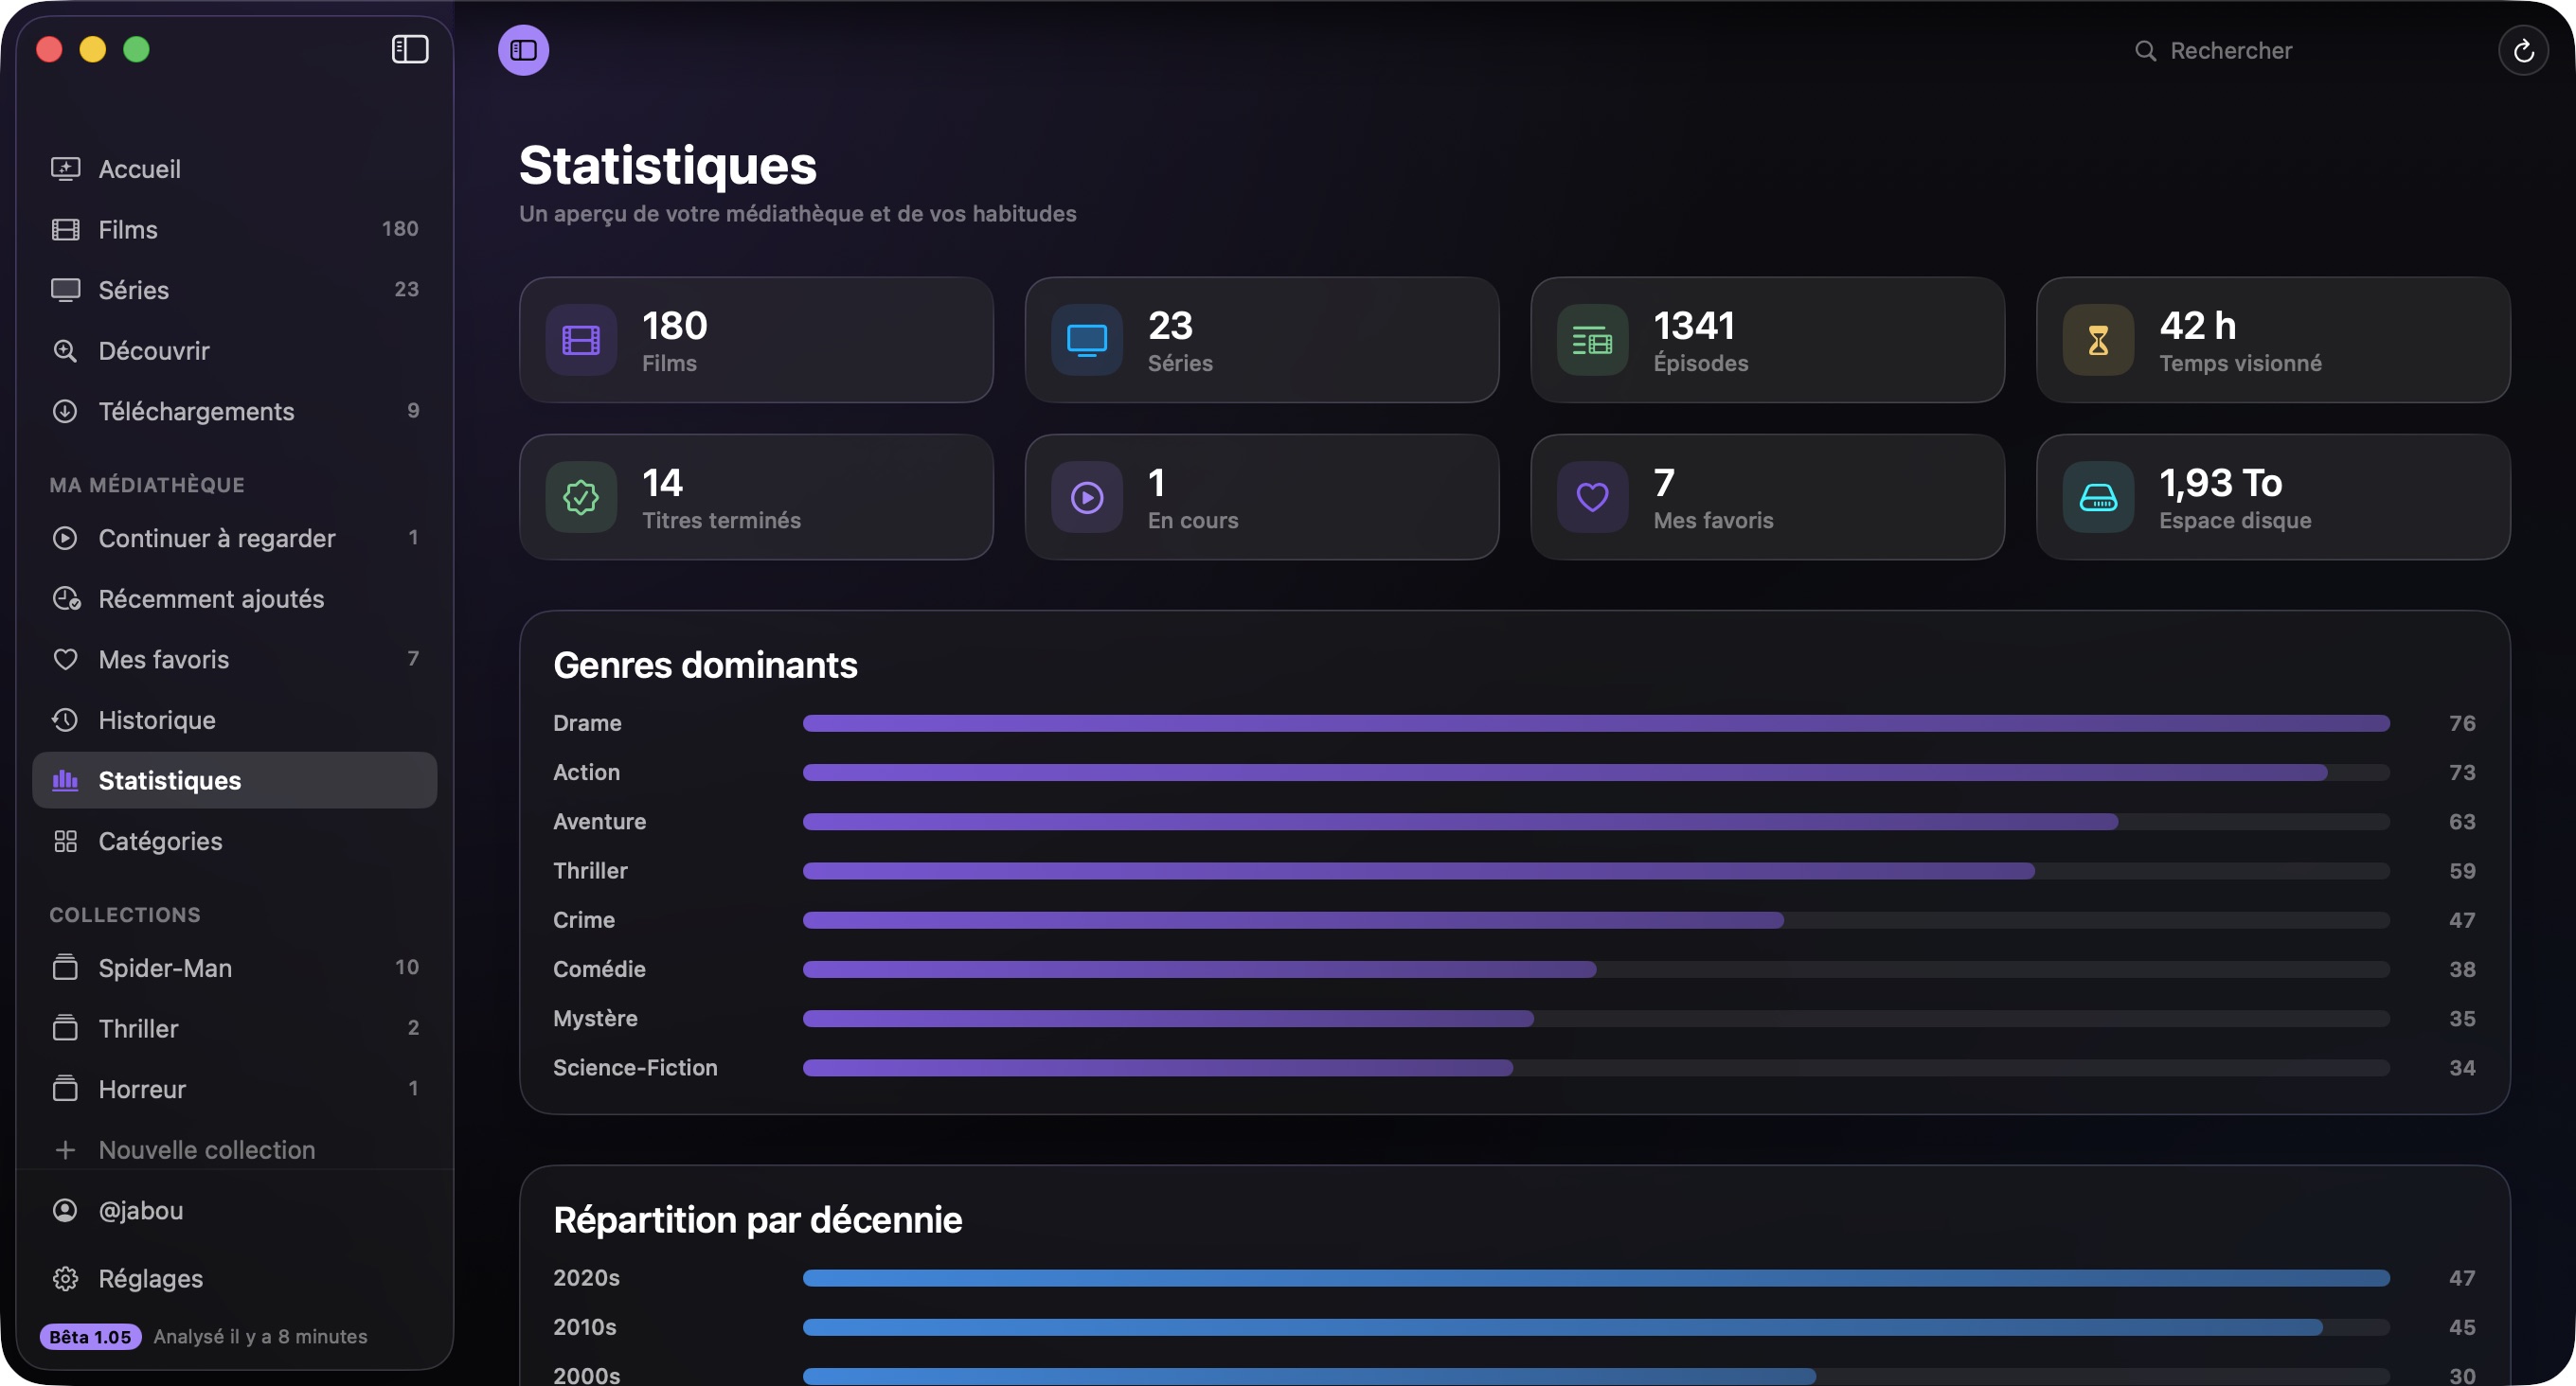This screenshot has width=2576, height=1386.
Task: Click clock icon beside Récemment ajoutés
Action: 65,599
